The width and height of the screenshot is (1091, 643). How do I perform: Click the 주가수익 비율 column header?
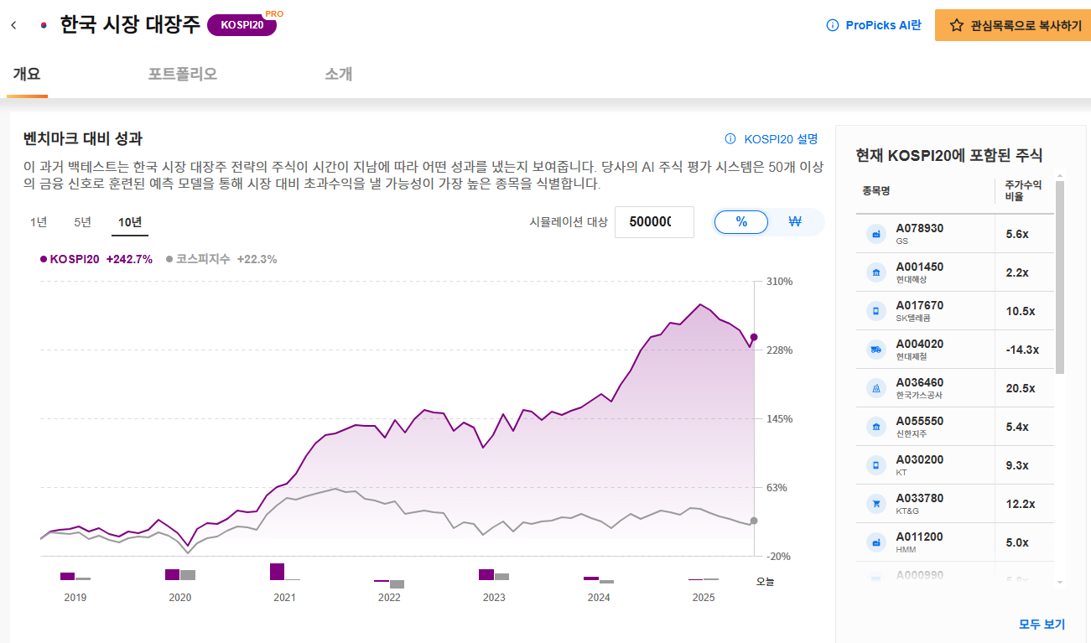click(x=1024, y=191)
